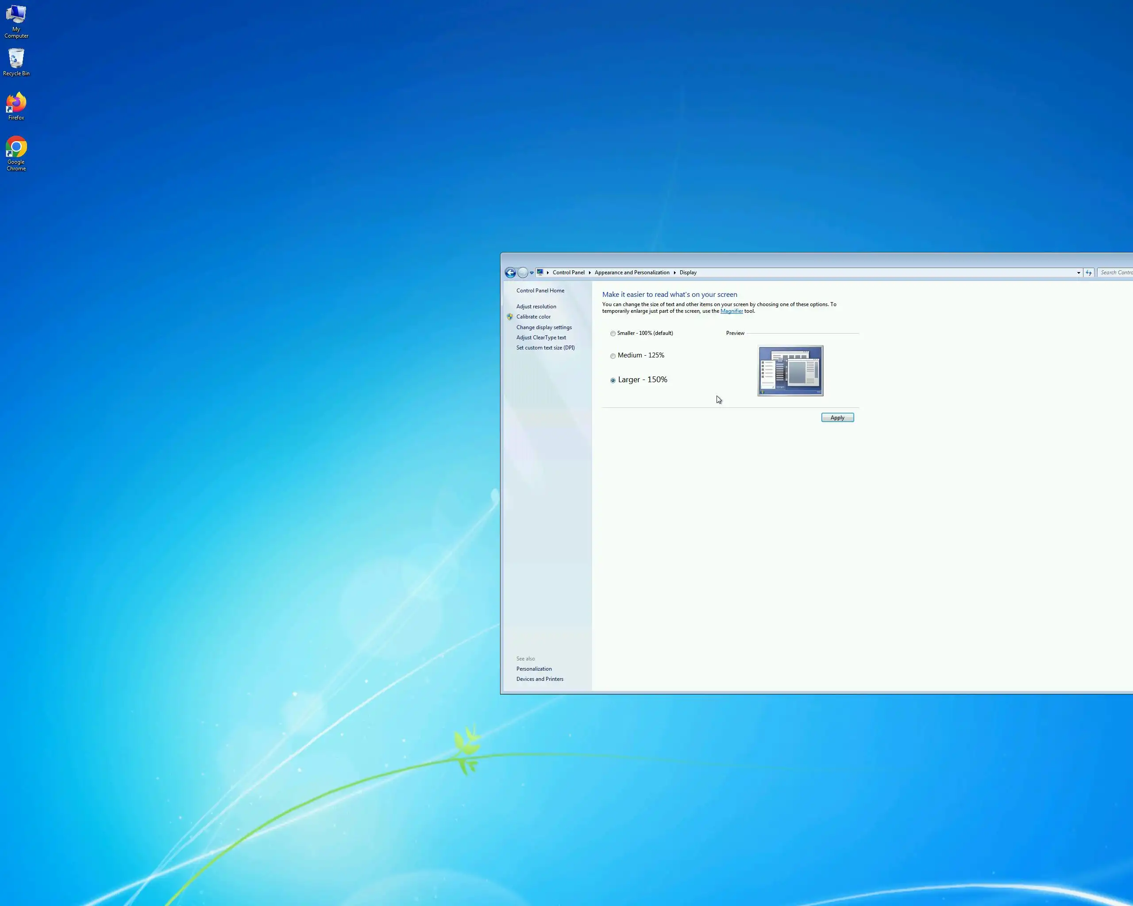Click the Forward navigation arrow button
Image resolution: width=1133 pixels, height=906 pixels.
click(522, 273)
